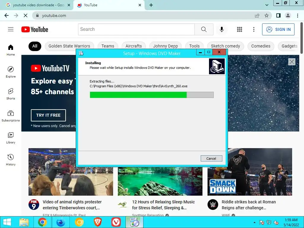
Task: Click the muted volume tray icon
Action: [x=276, y=222]
